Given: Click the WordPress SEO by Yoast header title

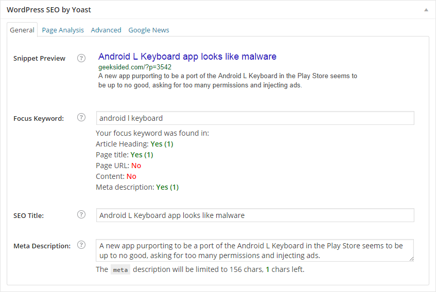Looking at the screenshot, I should click(49, 10).
